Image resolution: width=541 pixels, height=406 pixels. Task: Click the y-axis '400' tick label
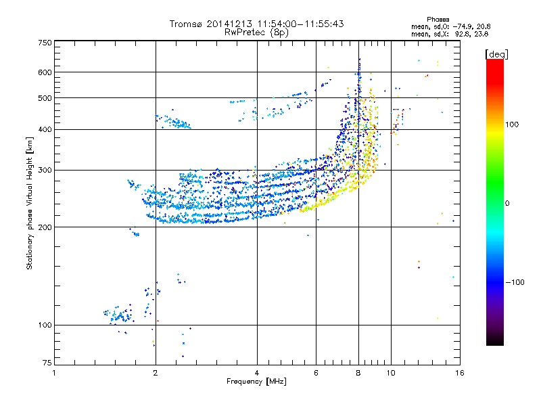coord(45,130)
